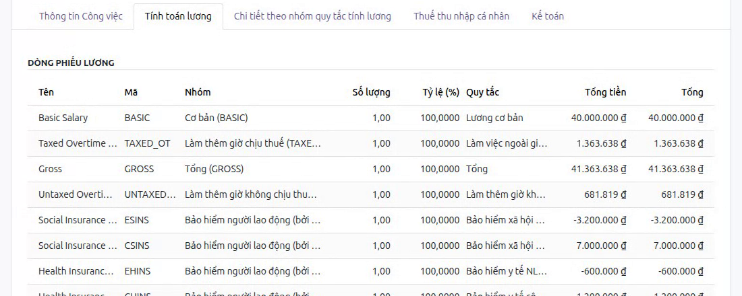This screenshot has height=296, width=742.
Task: Open Chi tiết theo nhóm quy tắc tính lương tab
Action: pos(312,16)
